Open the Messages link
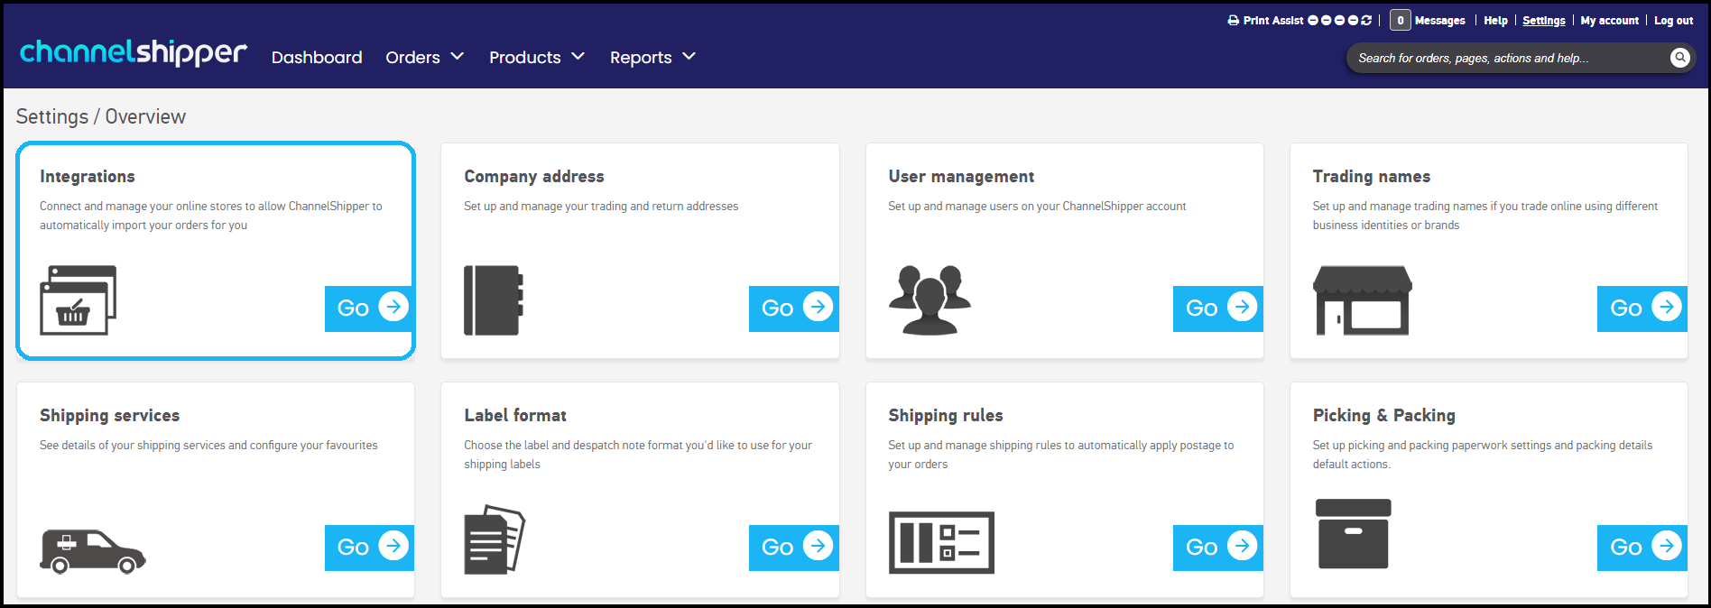Image resolution: width=1711 pixels, height=608 pixels. pos(1439,20)
